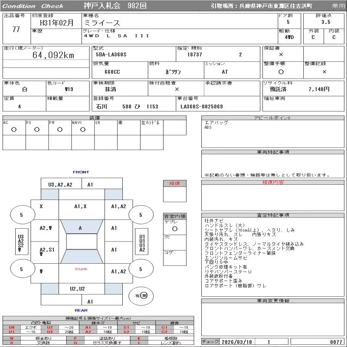The image size is (347, 347).
Task: Click the spare tire 有/無 circle indicator
Action: point(141,295)
